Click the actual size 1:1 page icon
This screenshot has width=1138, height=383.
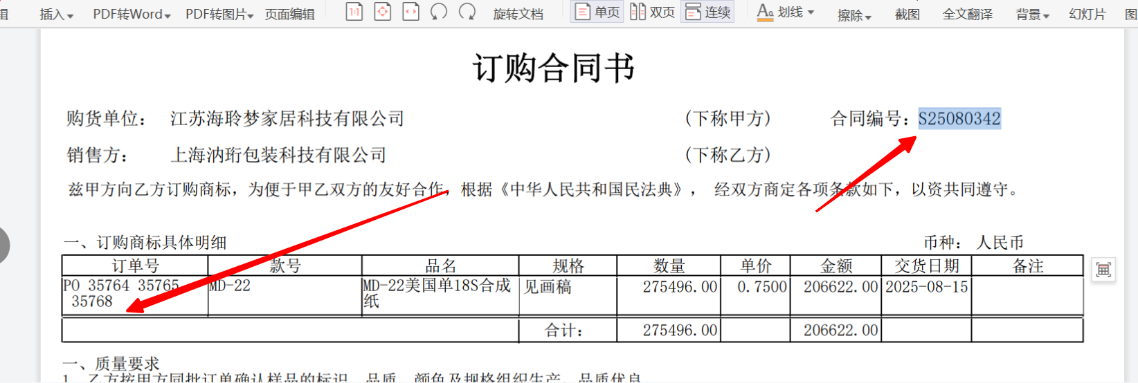[x=354, y=12]
